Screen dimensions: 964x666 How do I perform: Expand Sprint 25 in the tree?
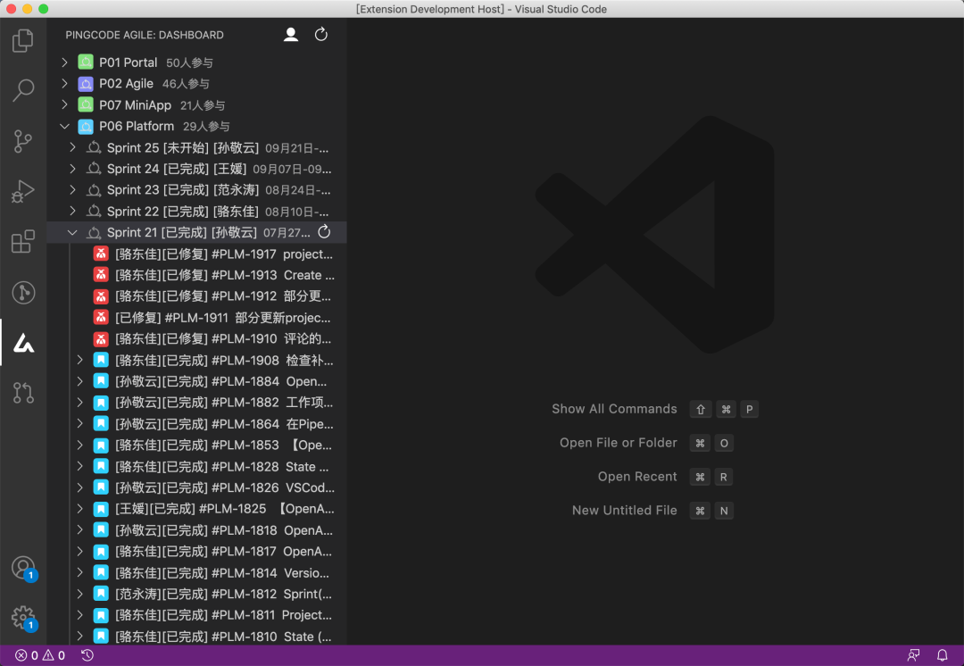(73, 147)
